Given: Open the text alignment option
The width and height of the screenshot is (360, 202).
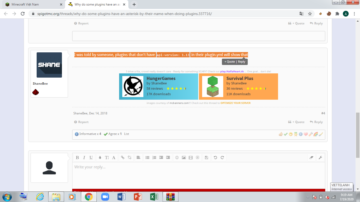Looking at the screenshot, I should [x=138, y=158].
